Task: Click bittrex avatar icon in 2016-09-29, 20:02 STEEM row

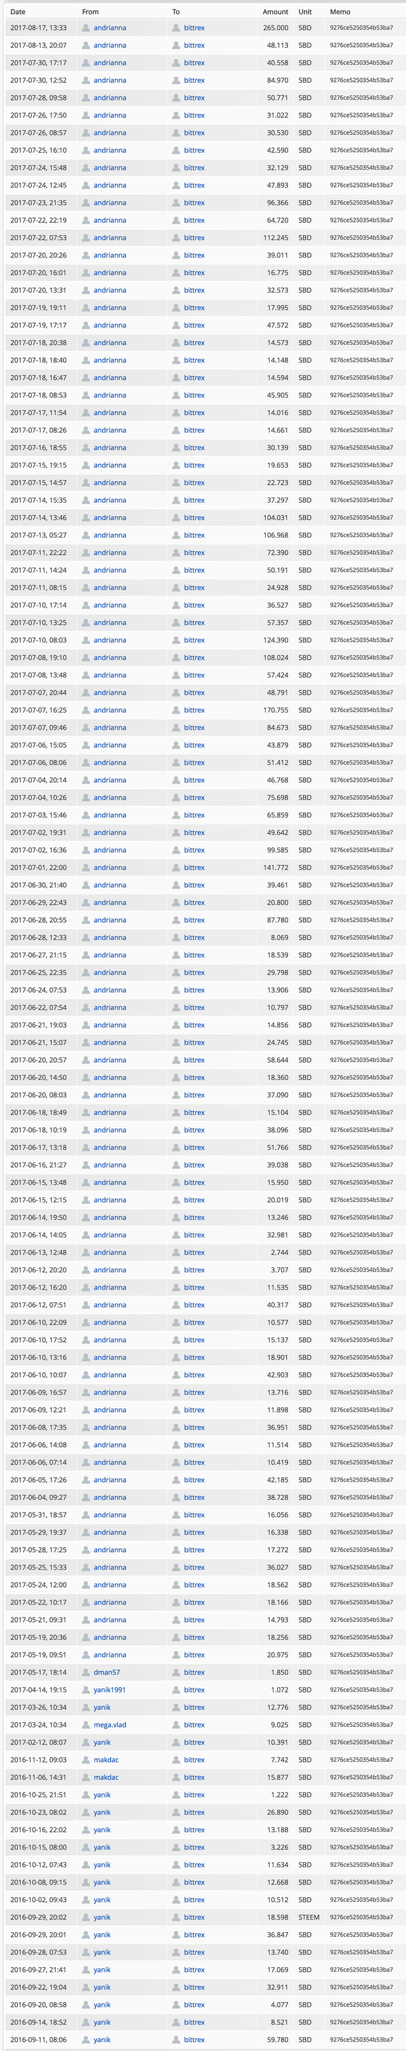Action: pyautogui.click(x=176, y=1918)
